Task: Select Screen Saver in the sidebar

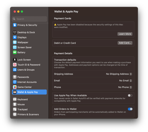Action: tap(29, 47)
